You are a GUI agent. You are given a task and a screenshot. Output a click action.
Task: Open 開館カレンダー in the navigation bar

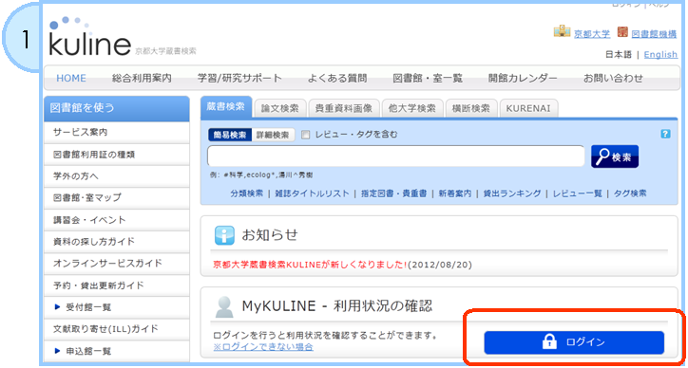coord(523,79)
